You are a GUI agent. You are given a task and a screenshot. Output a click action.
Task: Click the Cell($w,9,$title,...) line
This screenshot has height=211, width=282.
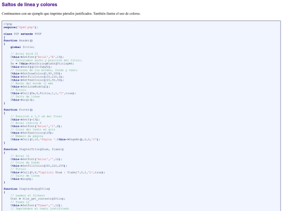[x=43, y=93]
